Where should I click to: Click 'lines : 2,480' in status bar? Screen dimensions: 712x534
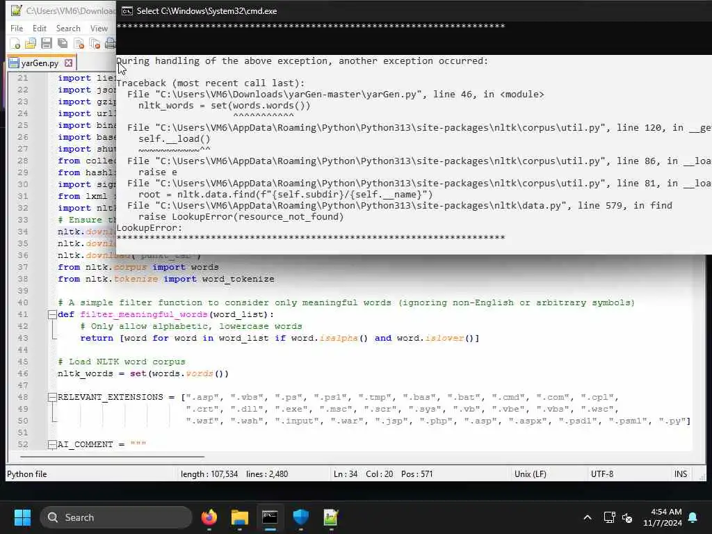tap(267, 474)
